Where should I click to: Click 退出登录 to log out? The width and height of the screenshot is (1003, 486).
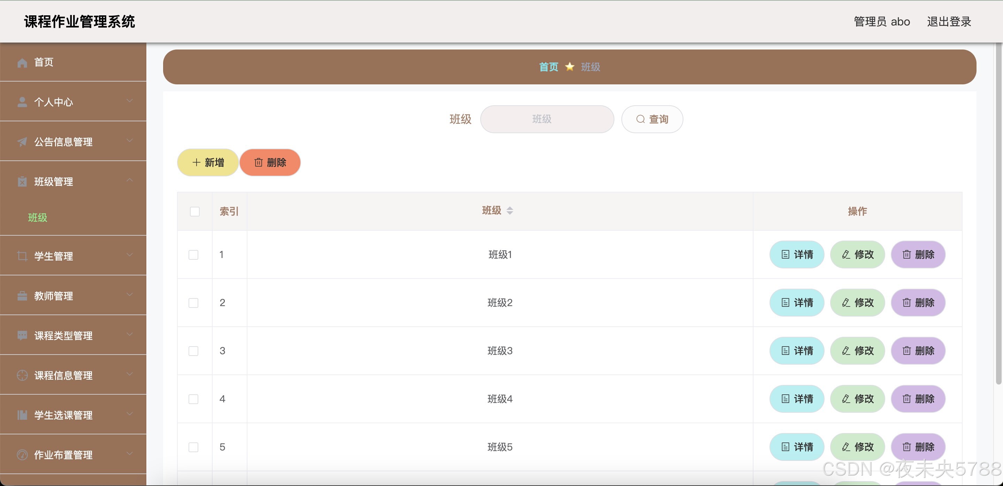point(949,22)
